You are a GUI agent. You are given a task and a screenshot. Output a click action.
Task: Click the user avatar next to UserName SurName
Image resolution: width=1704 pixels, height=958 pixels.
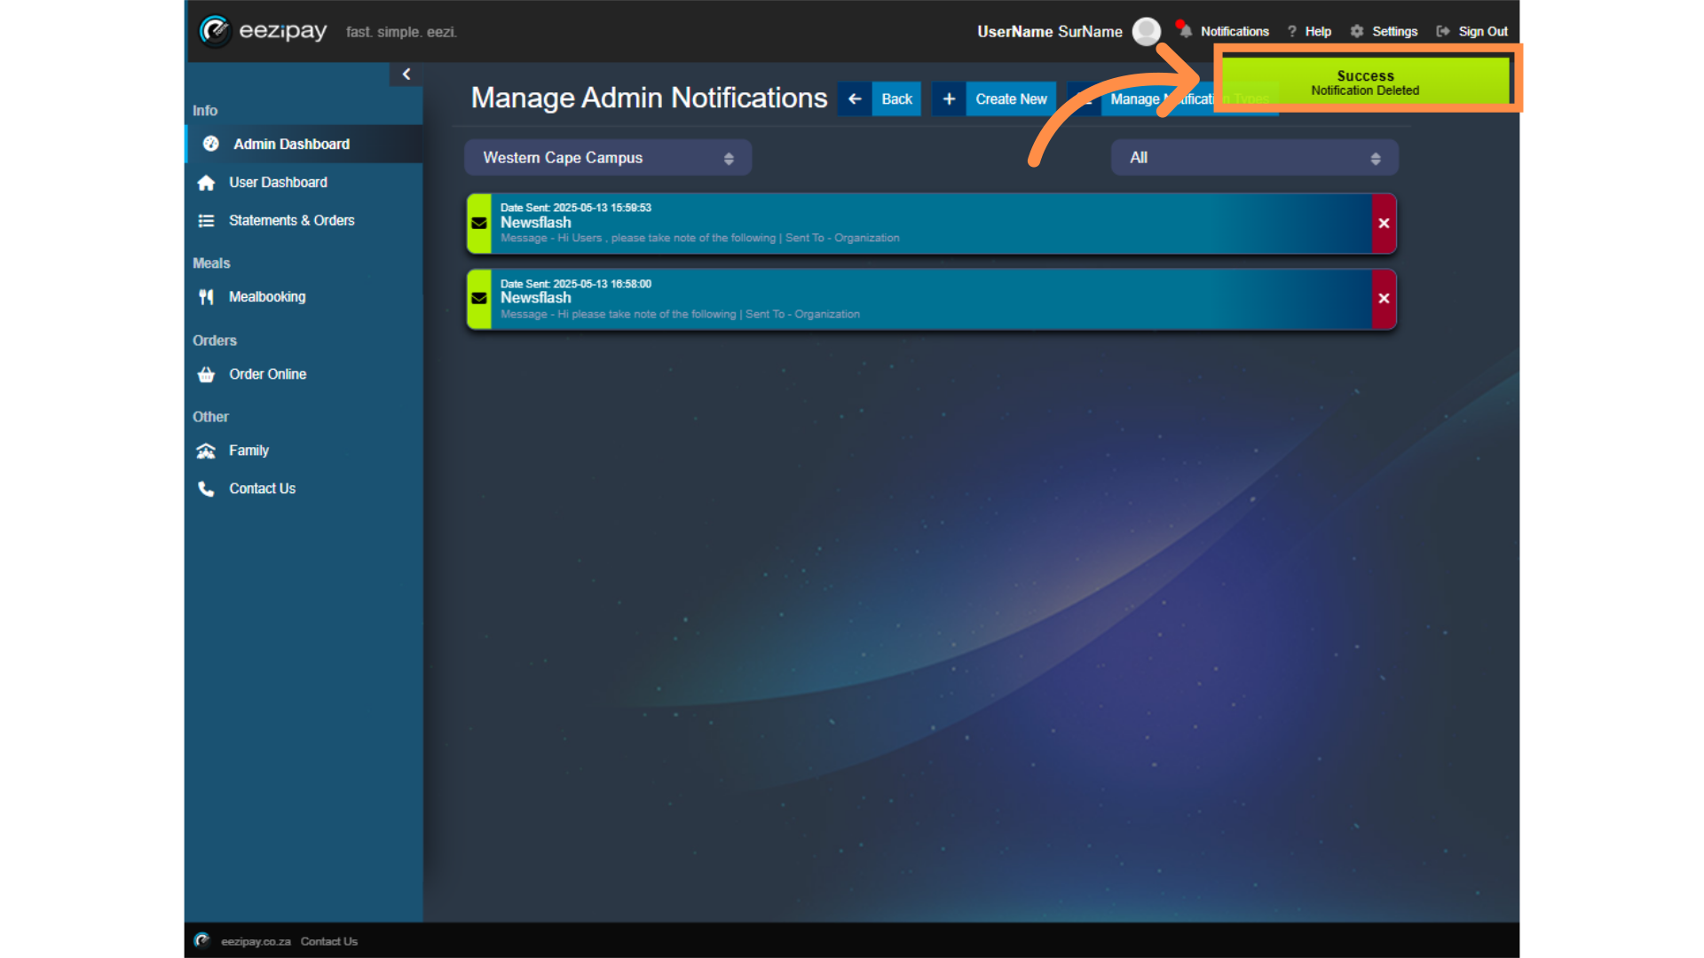pyautogui.click(x=1147, y=31)
